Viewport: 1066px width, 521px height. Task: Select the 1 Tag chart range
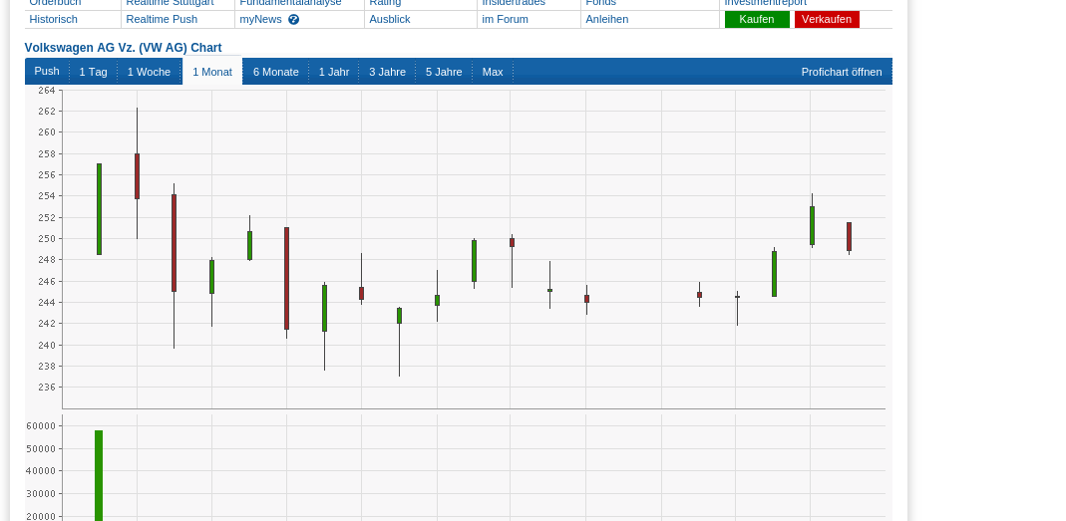(93, 72)
